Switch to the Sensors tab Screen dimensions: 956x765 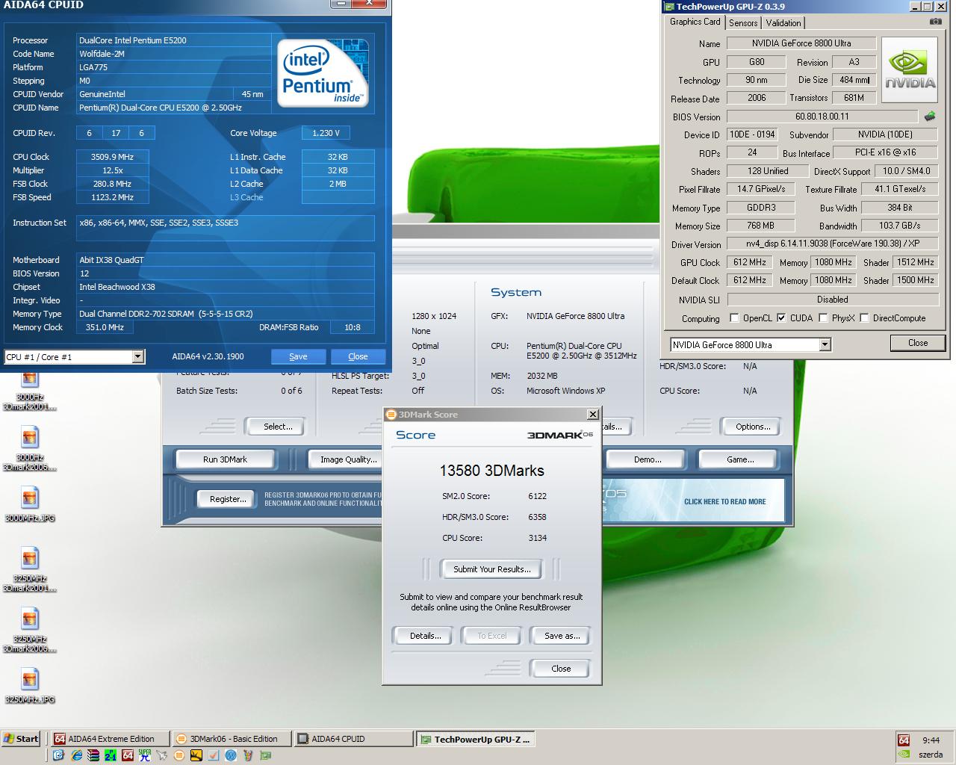pos(743,23)
